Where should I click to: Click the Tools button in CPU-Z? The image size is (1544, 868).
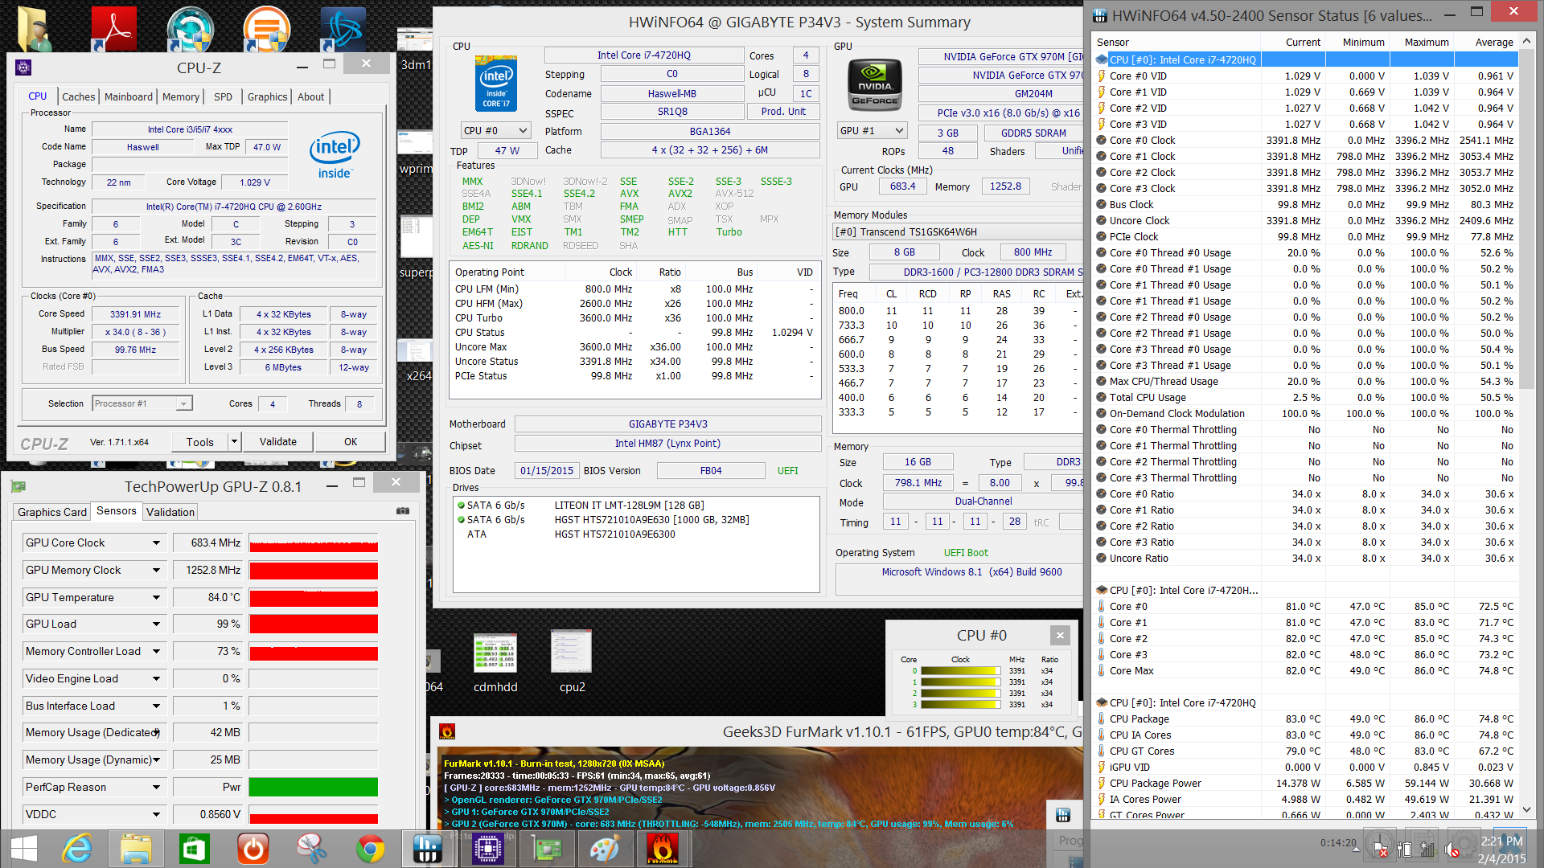pyautogui.click(x=200, y=441)
